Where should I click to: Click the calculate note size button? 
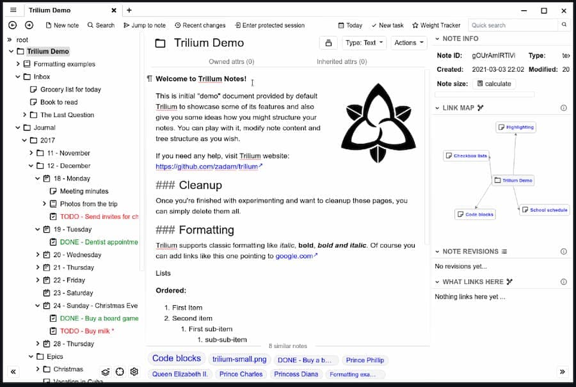pos(494,84)
